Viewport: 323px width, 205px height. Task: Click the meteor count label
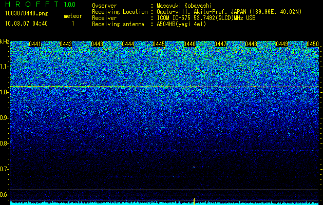tap(73, 16)
